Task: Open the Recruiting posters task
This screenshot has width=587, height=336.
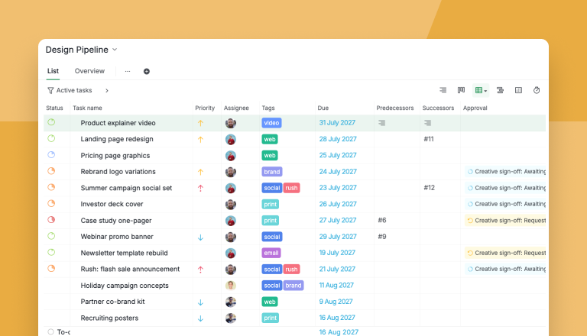Action: pos(109,318)
